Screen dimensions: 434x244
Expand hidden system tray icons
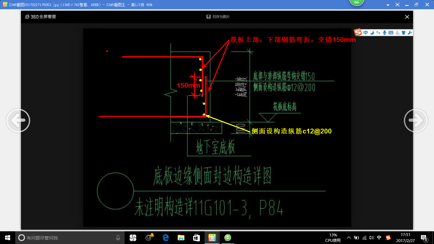point(349,238)
